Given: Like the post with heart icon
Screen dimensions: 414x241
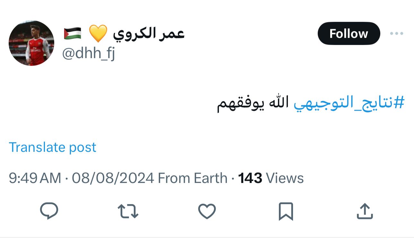Looking at the screenshot, I should coord(207,211).
